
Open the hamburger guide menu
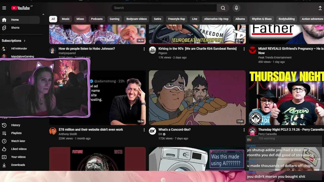coord(4,8)
